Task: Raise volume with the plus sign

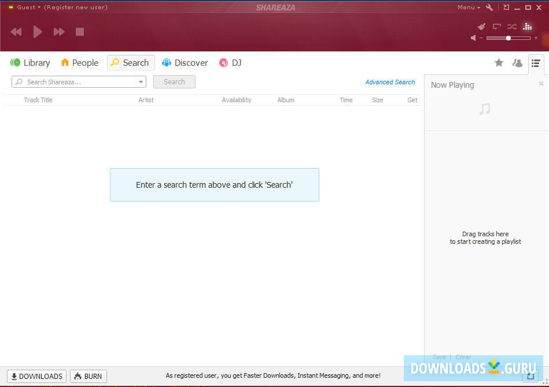Action: pos(536,38)
